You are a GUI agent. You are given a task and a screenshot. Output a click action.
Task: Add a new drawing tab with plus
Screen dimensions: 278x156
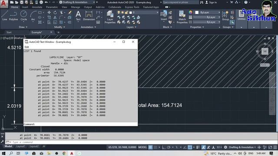point(58,32)
